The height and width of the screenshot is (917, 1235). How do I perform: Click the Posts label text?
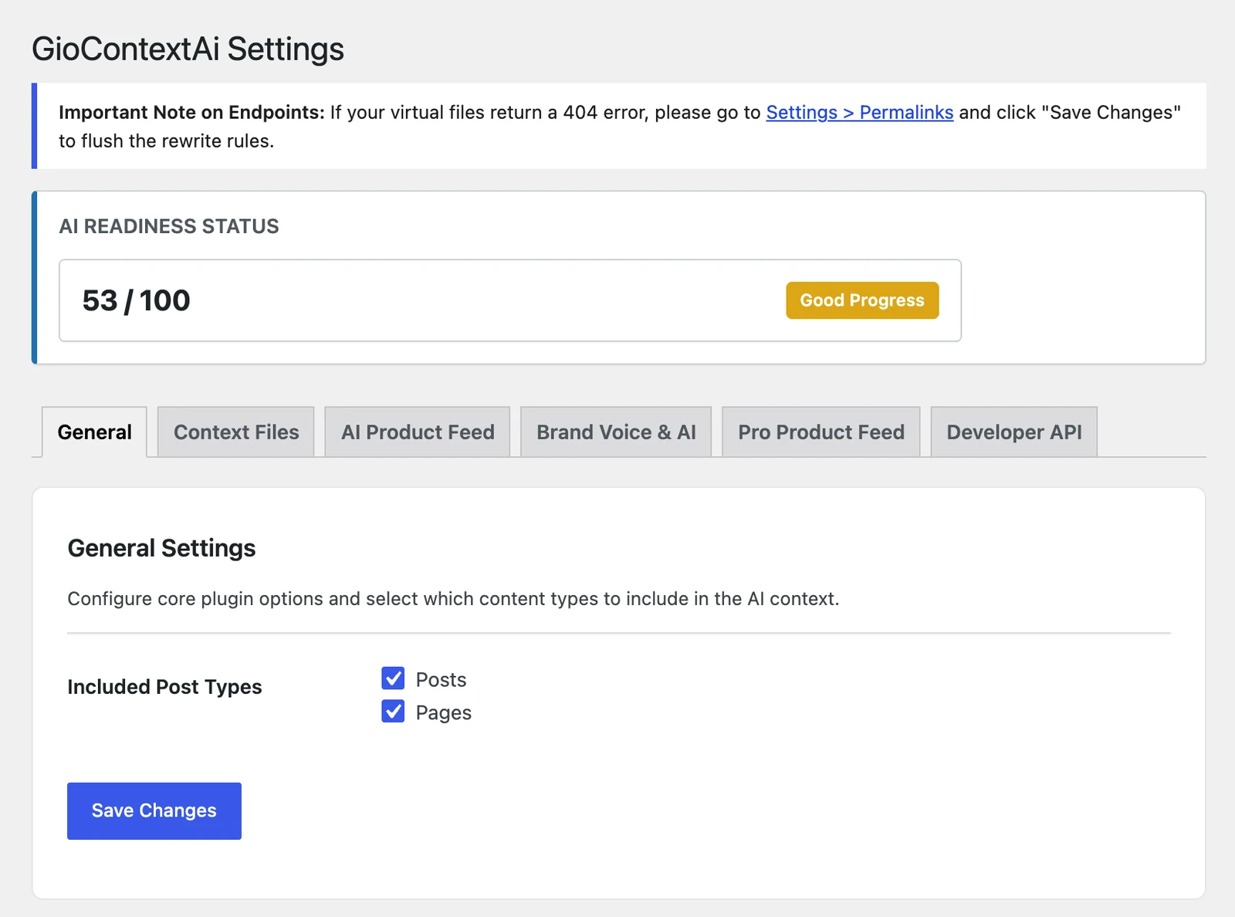click(x=442, y=679)
